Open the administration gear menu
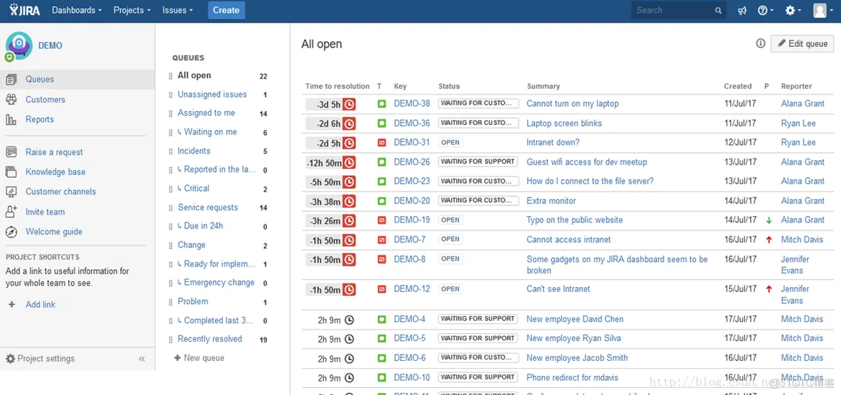841x395 pixels. click(x=793, y=10)
